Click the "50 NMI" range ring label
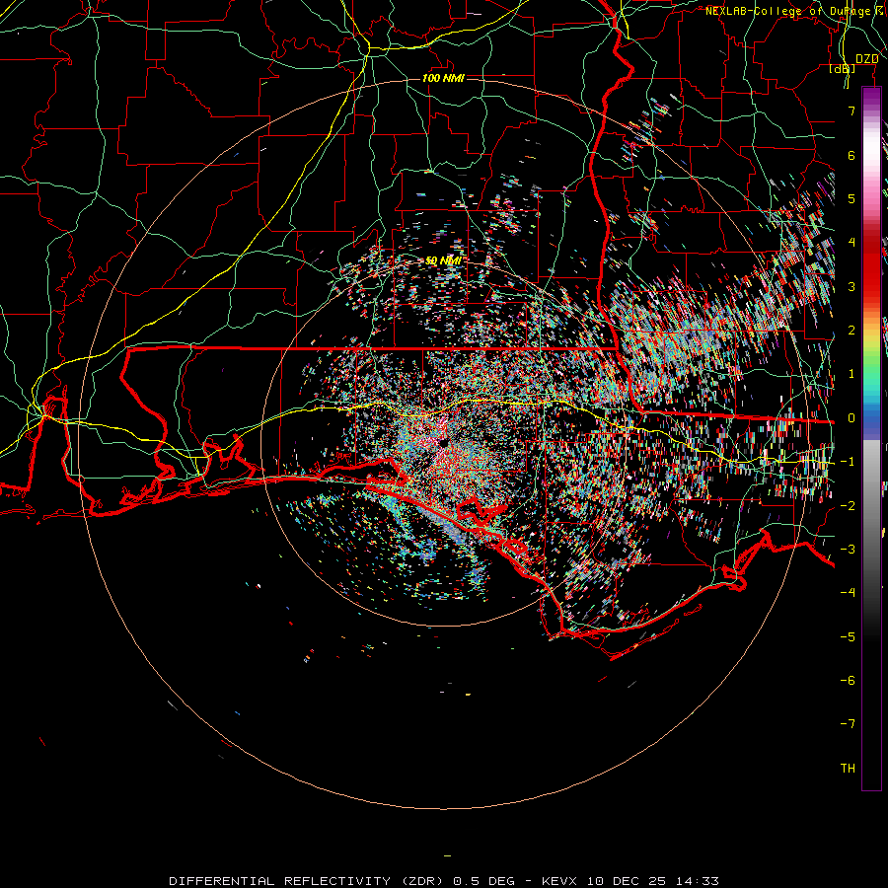 click(x=443, y=260)
